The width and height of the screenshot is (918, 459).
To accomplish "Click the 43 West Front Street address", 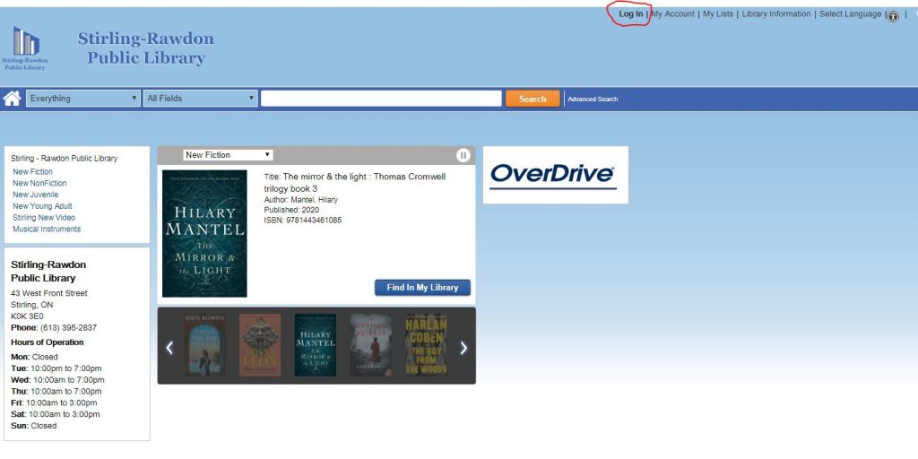I will pyautogui.click(x=49, y=293).
